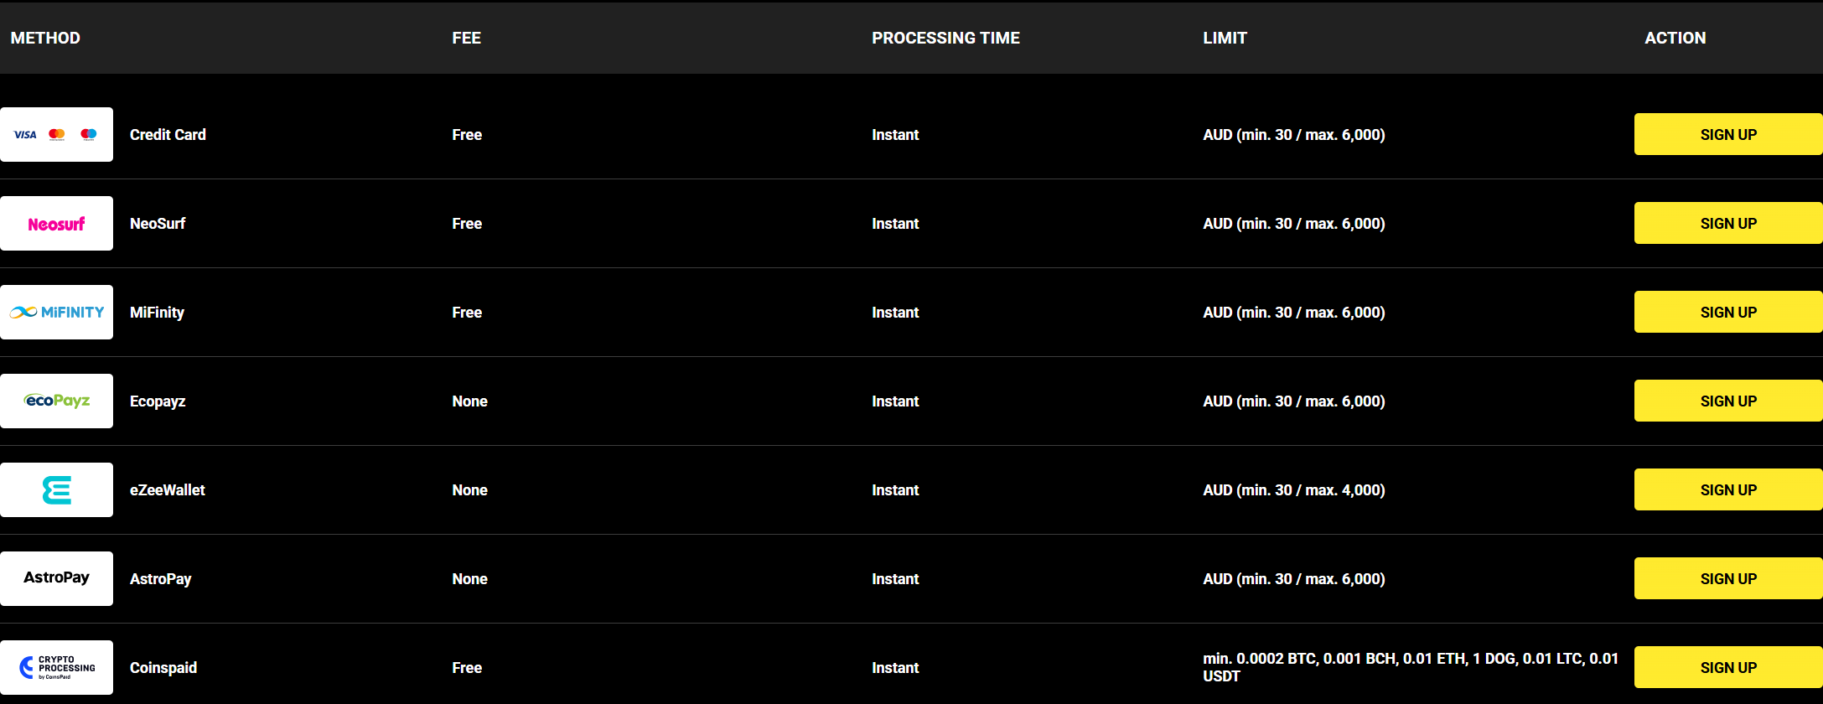The height and width of the screenshot is (704, 1823).
Task: Click the AstroPay logo tile
Action: [56, 578]
